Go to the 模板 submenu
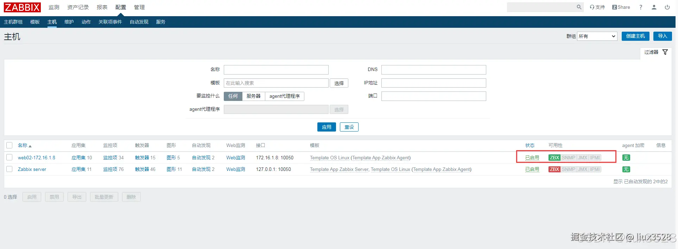 (x=35, y=22)
